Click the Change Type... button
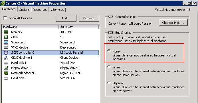198x103 pixels. coord(173,23)
